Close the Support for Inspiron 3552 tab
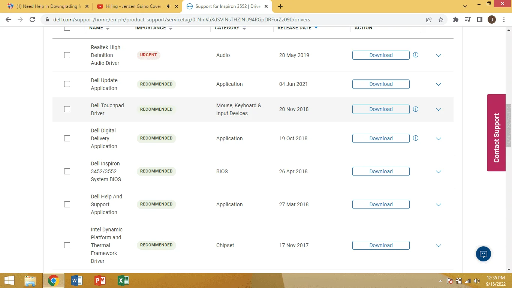The width and height of the screenshot is (512, 288). point(266,6)
